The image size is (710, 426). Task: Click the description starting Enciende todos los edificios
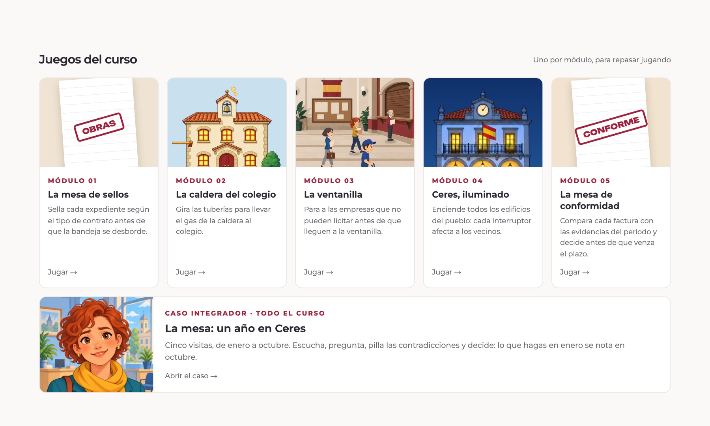[482, 220]
